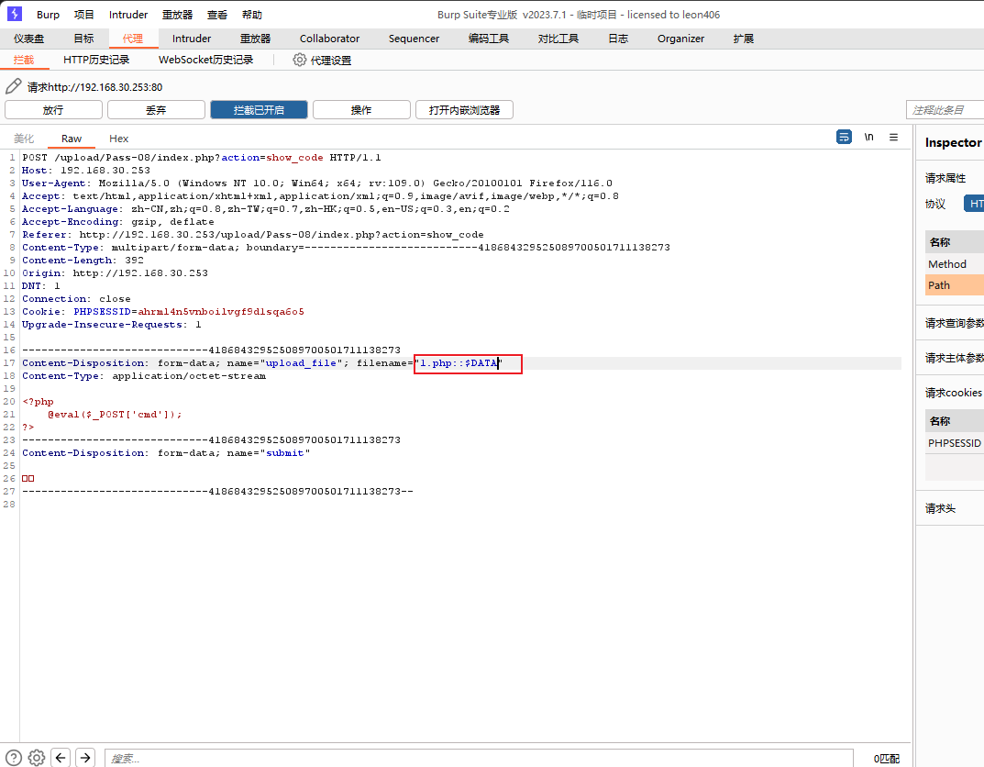Open the 操作 action button
Screen dimensions: 984x767
361,110
